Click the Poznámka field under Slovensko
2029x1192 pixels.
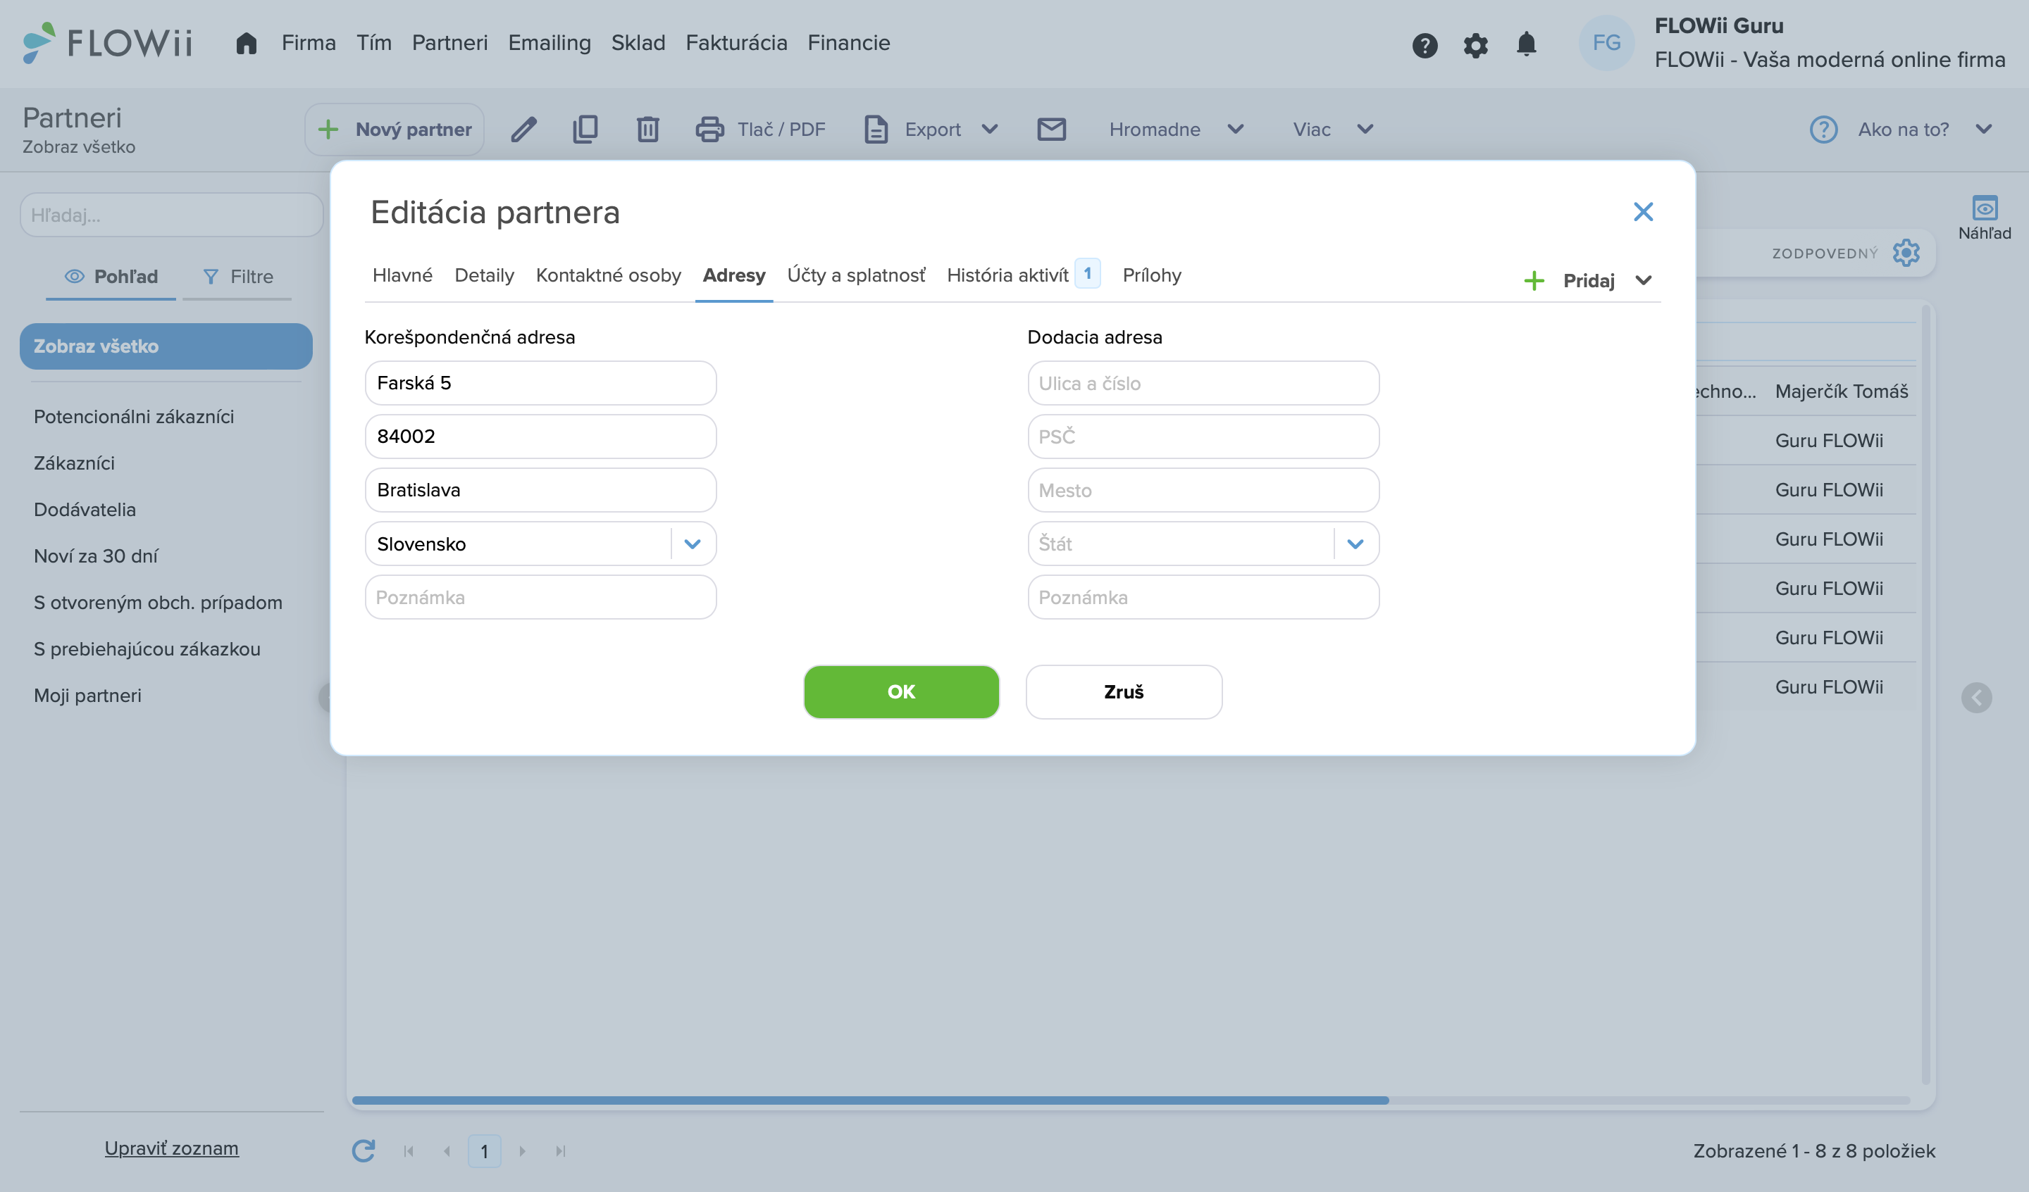click(540, 597)
